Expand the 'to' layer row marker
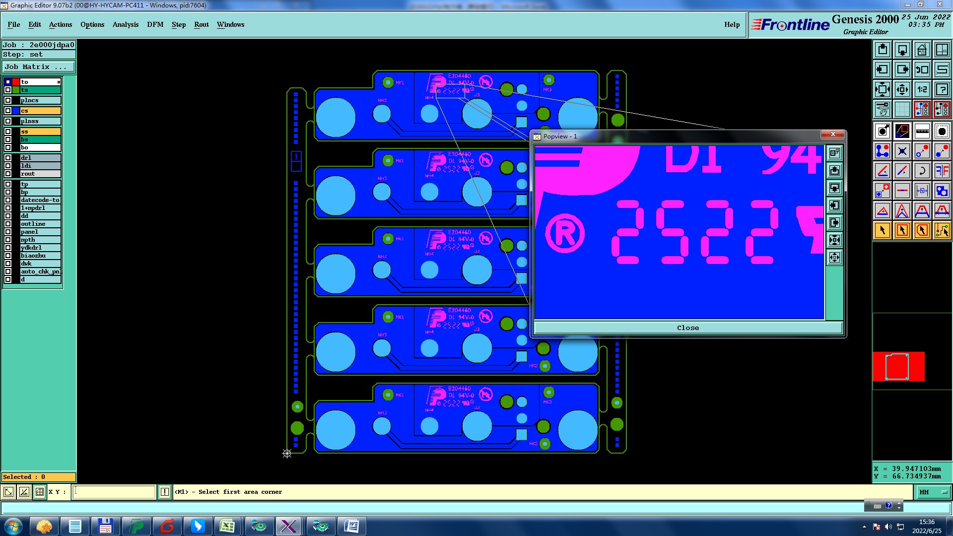The image size is (953, 536). [59, 82]
